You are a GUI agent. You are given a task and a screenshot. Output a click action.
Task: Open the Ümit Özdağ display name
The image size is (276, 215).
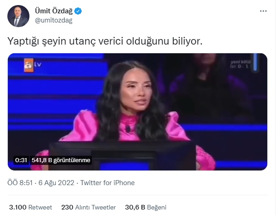54,11
